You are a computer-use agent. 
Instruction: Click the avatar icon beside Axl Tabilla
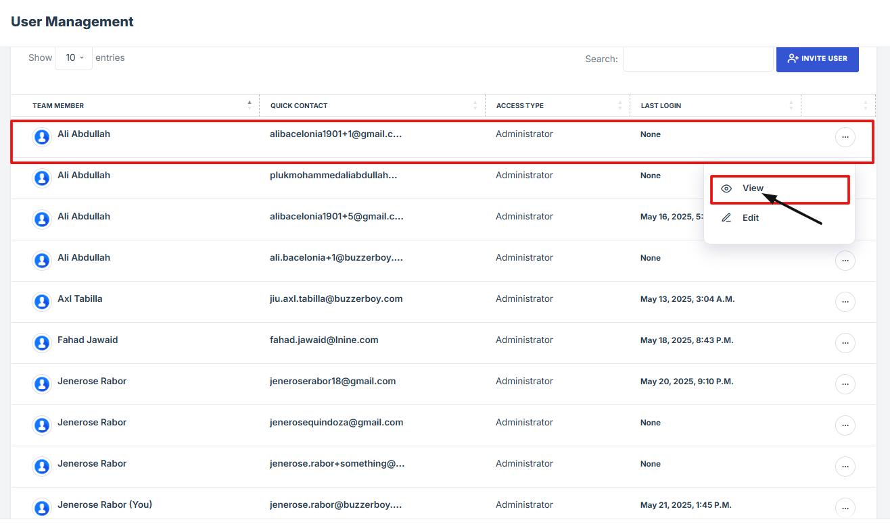point(42,302)
